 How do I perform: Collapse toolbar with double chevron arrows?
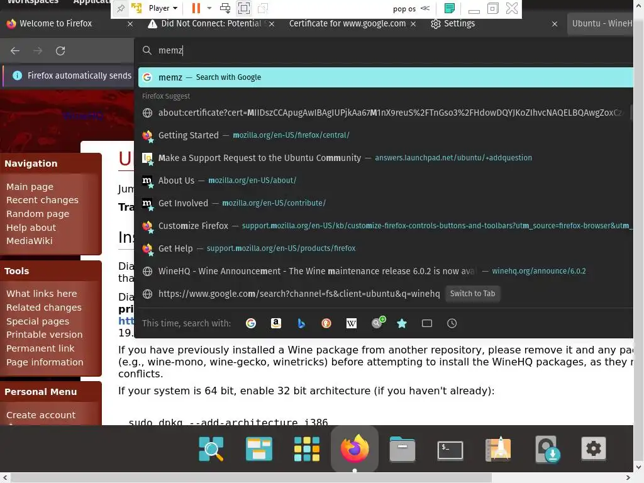[425, 8]
